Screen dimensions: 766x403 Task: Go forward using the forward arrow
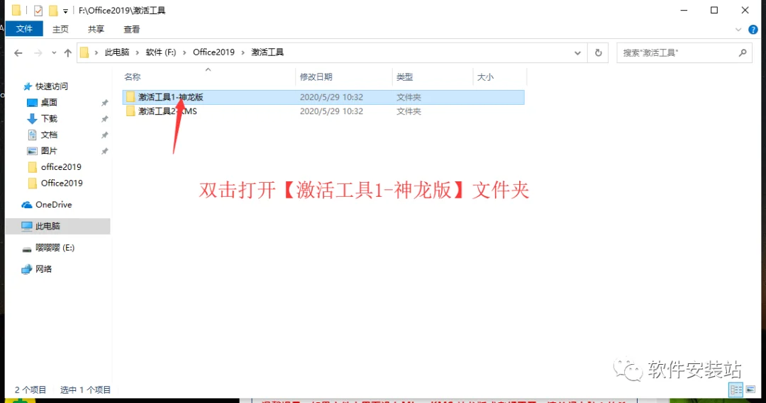pos(38,52)
